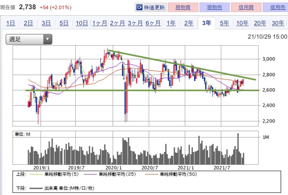Click the 単位: M volume unit label
Screen dimensions: 288x195
22,134
